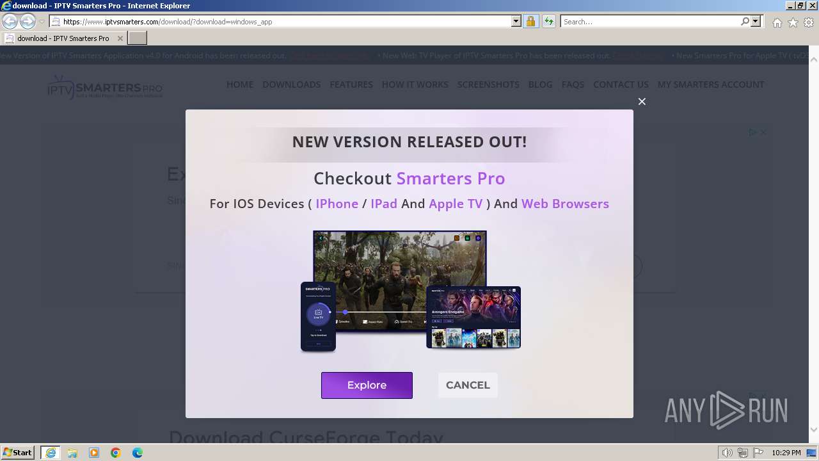819x461 pixels.
Task: Open the Tools gear menu
Action: click(x=809, y=22)
